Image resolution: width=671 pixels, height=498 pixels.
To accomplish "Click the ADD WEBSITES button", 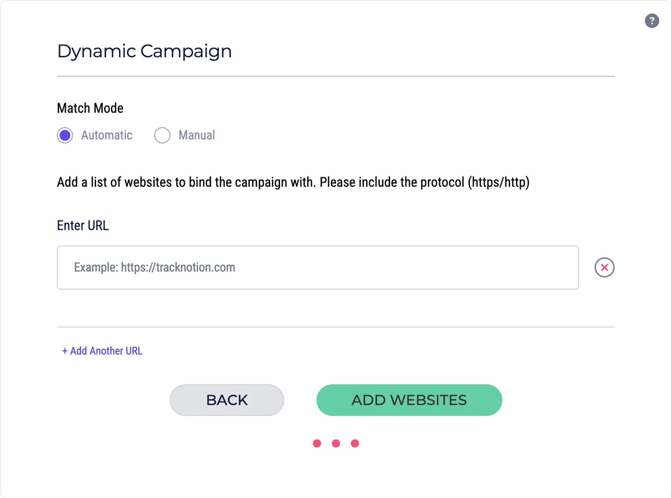I will 409,400.
